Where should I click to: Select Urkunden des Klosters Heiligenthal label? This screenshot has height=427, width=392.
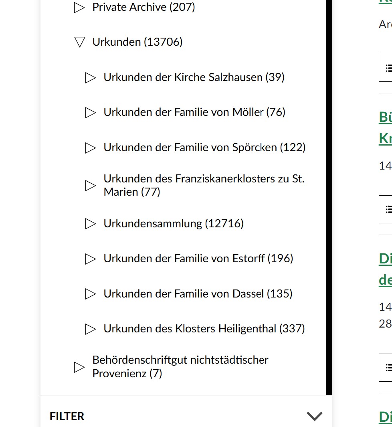pyautogui.click(x=204, y=329)
